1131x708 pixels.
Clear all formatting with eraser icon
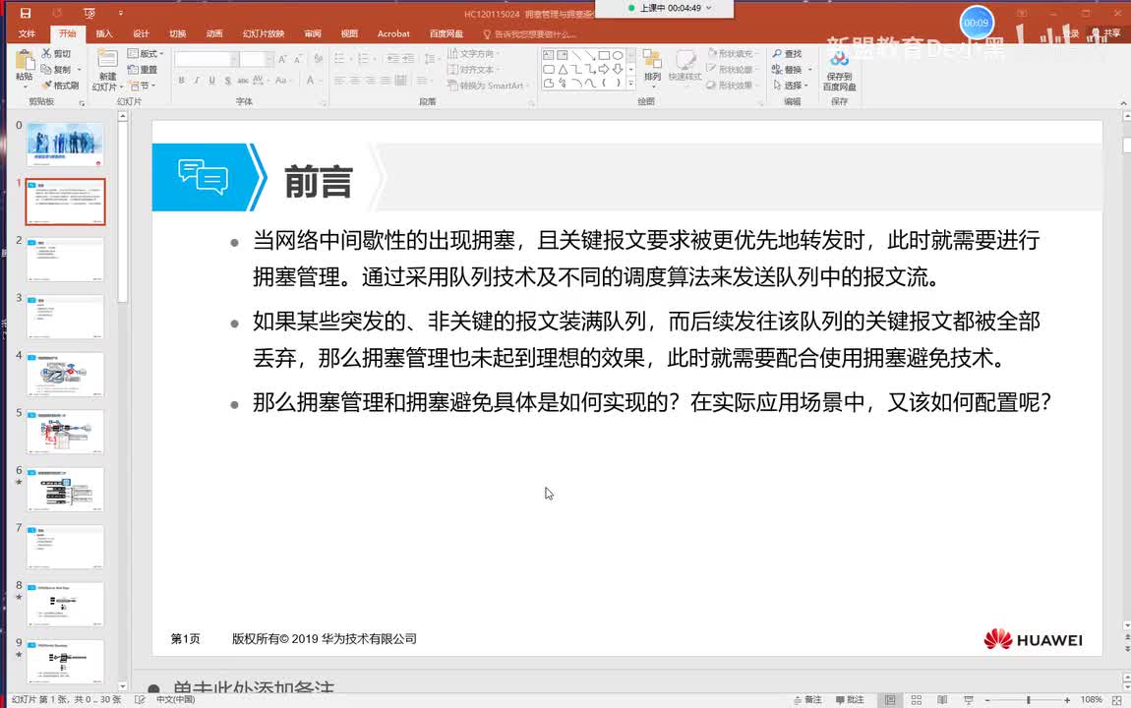click(318, 59)
